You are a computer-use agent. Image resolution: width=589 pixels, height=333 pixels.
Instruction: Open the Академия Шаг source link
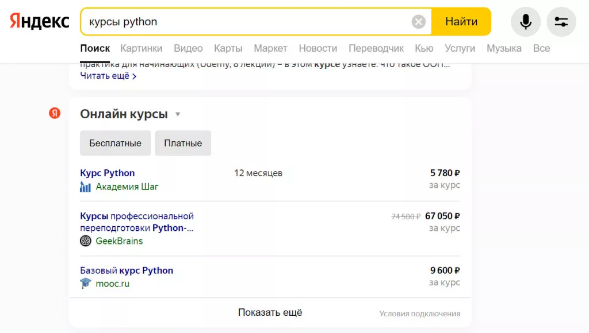[x=127, y=187]
